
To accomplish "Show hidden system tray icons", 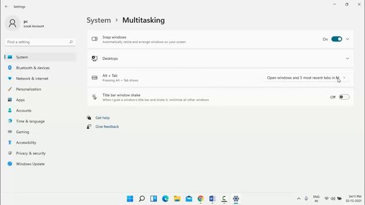I will coord(299,199).
